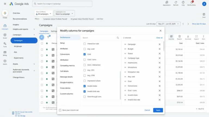The image size is (209, 117).
Task: Open the table filter funnel icon
Action: pyautogui.click(x=48, y=37)
